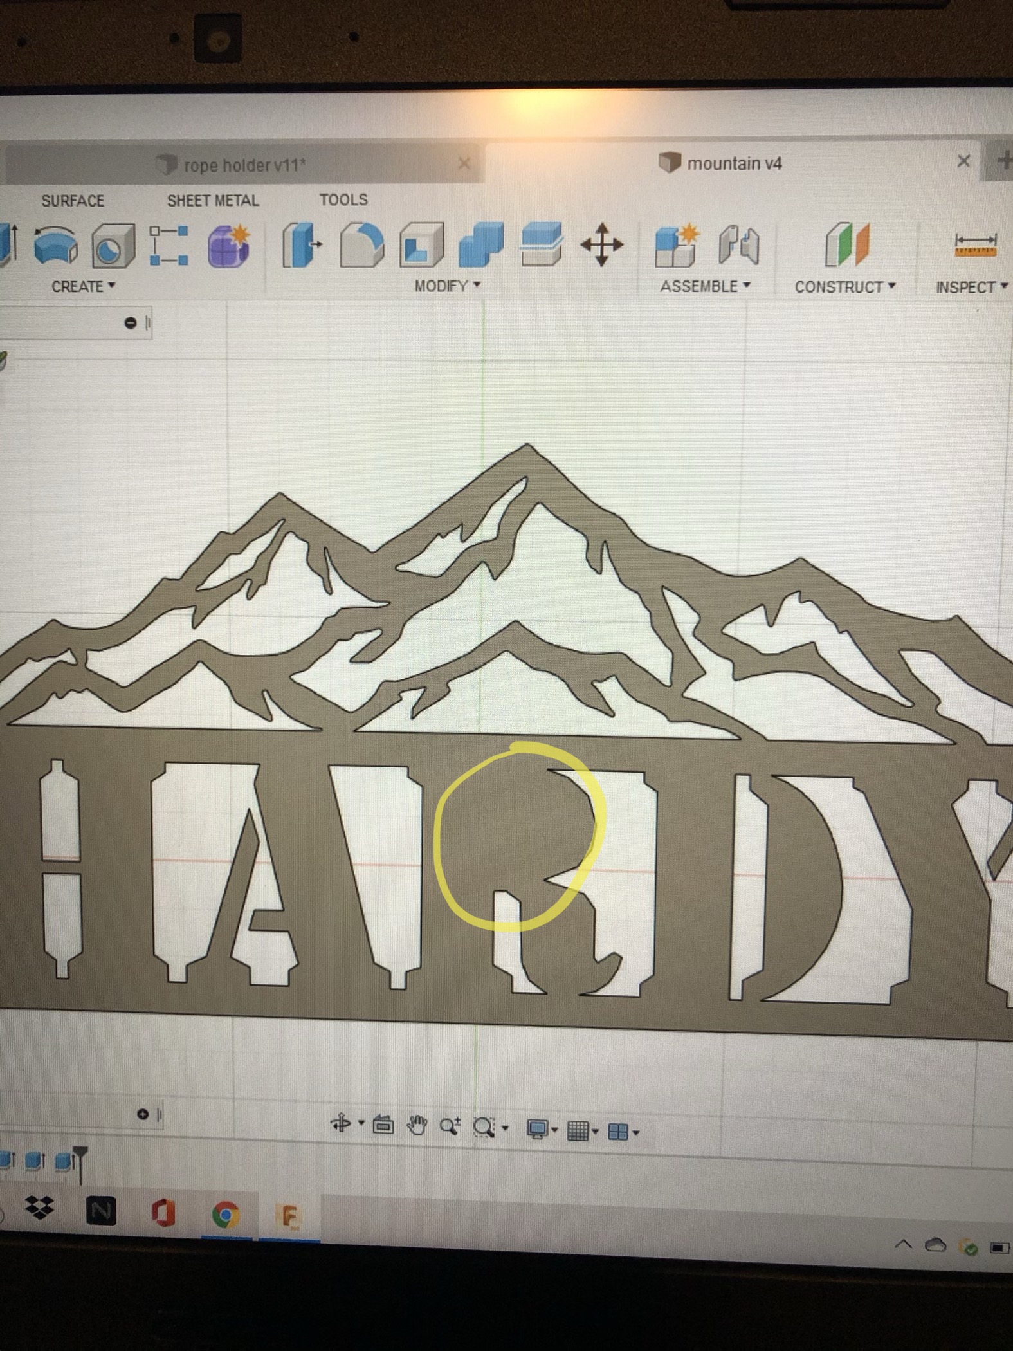Image resolution: width=1013 pixels, height=1351 pixels.
Task: Click the Look At navigation icon
Action: (383, 1125)
